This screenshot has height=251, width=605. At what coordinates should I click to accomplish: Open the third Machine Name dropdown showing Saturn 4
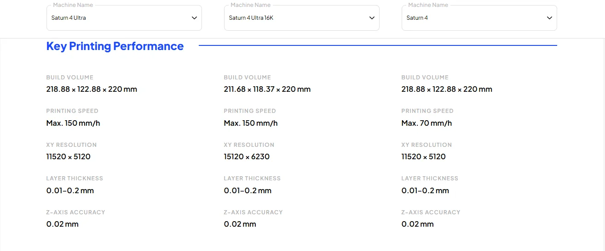point(474,18)
